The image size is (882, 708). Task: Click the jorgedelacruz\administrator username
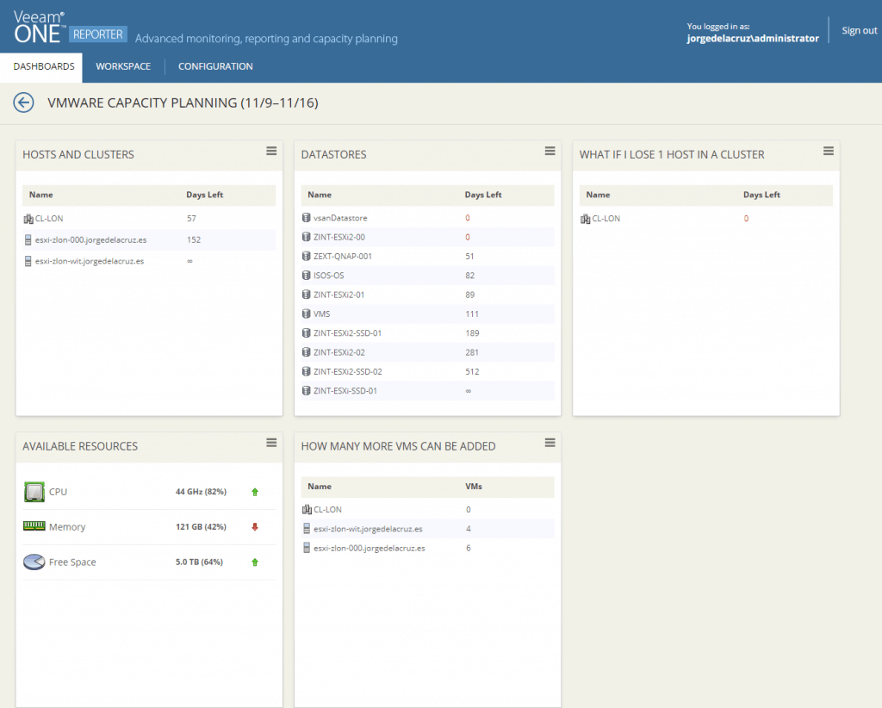[x=753, y=38]
